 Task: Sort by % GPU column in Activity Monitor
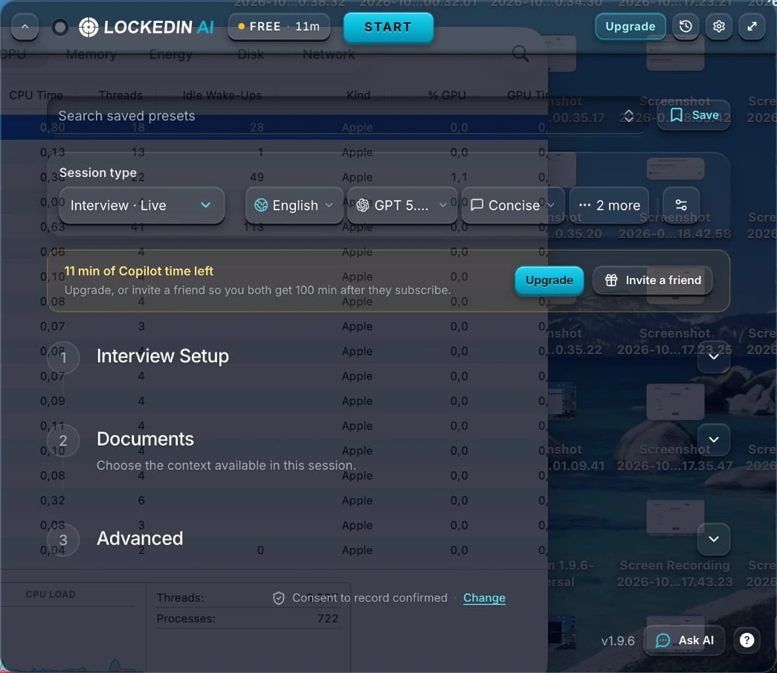tap(446, 95)
